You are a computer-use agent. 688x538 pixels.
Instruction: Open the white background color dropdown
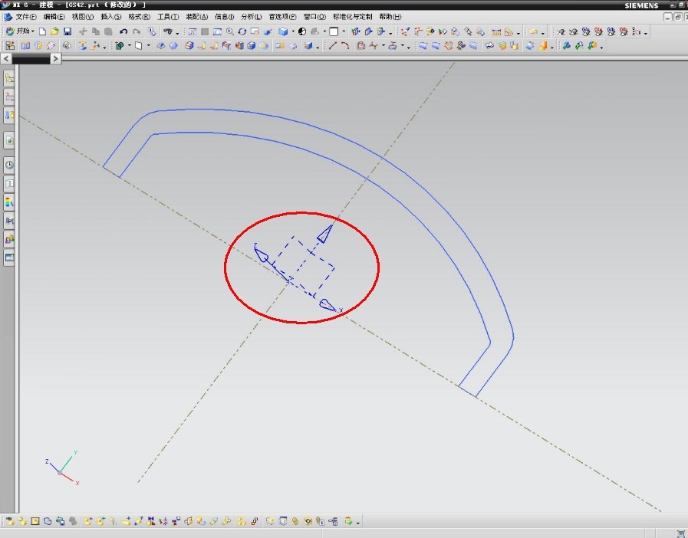click(x=344, y=31)
